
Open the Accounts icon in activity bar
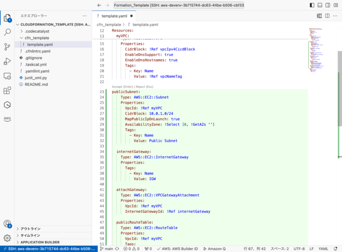7,224
